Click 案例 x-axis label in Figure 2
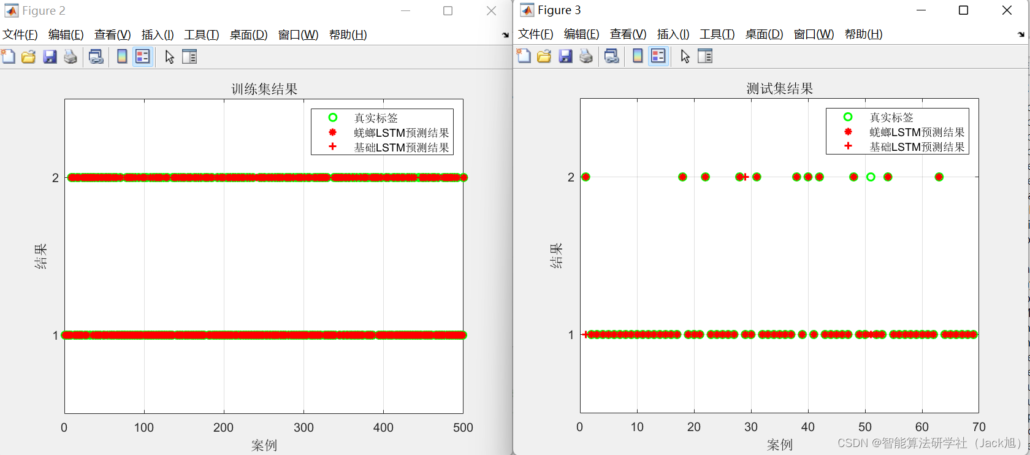The width and height of the screenshot is (1030, 455). [x=264, y=445]
